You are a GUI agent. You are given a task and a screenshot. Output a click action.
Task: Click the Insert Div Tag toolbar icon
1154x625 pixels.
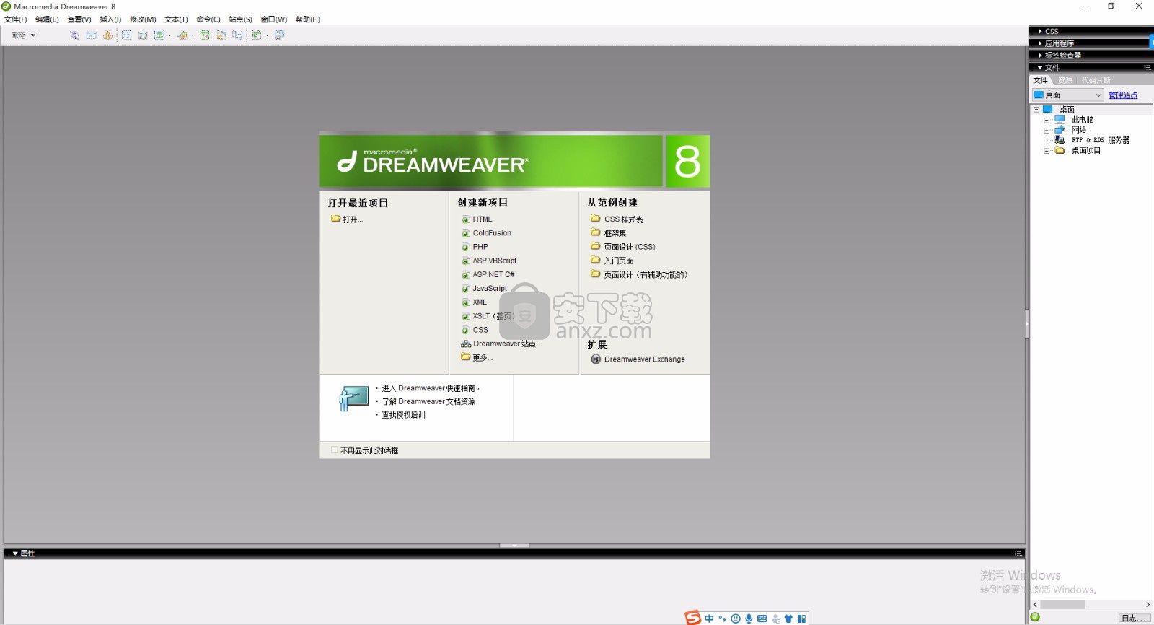pyautogui.click(x=143, y=35)
